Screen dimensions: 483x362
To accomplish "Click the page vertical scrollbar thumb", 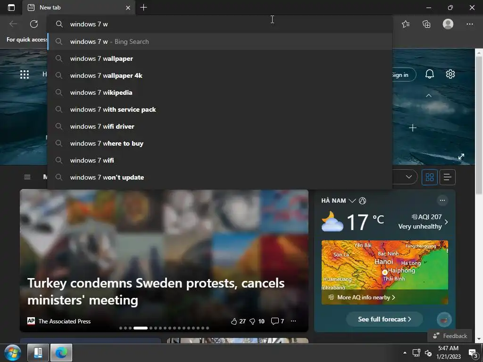I will pos(479,125).
